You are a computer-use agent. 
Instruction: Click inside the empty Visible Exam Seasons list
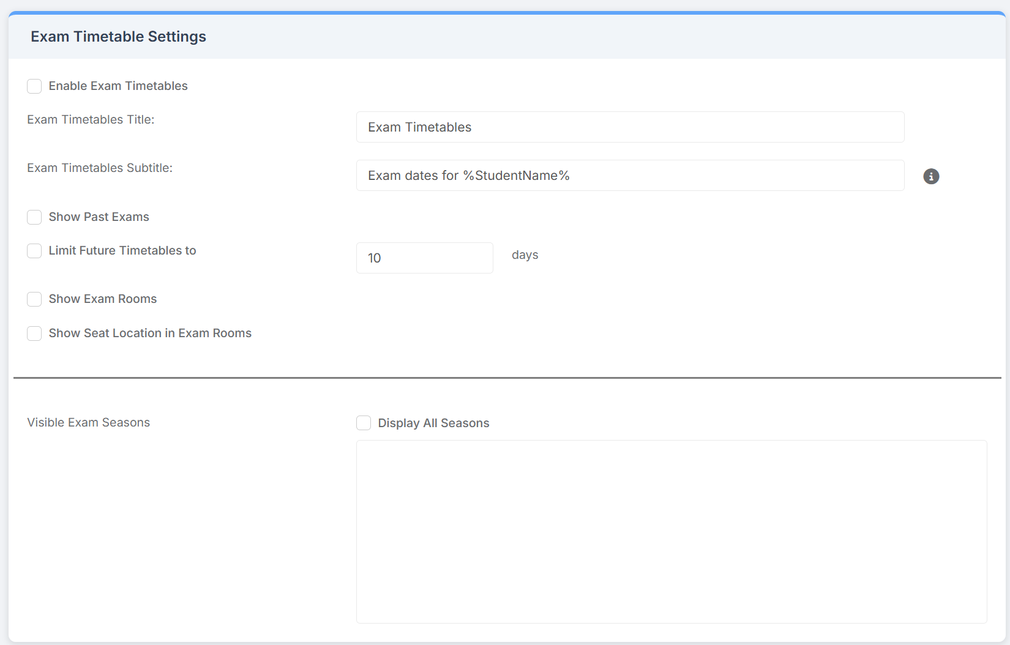coord(671,531)
